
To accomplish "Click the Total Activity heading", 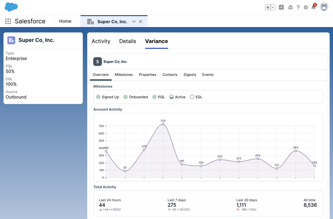I will point(105,187).
